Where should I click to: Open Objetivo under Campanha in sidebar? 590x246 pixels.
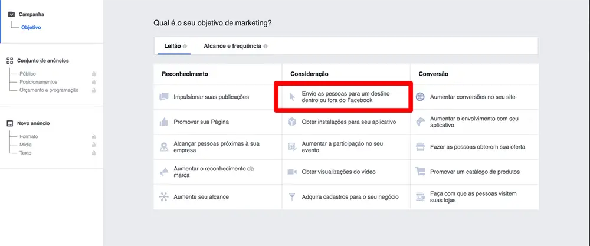pos(31,27)
